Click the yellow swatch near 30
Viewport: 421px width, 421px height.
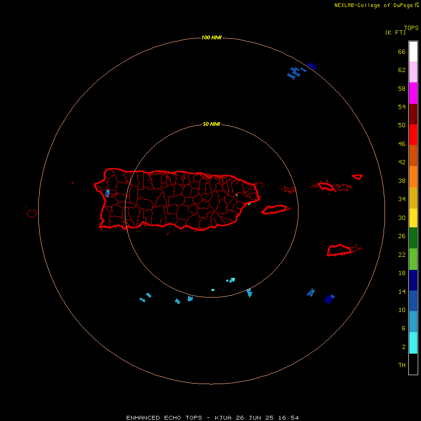click(413, 218)
